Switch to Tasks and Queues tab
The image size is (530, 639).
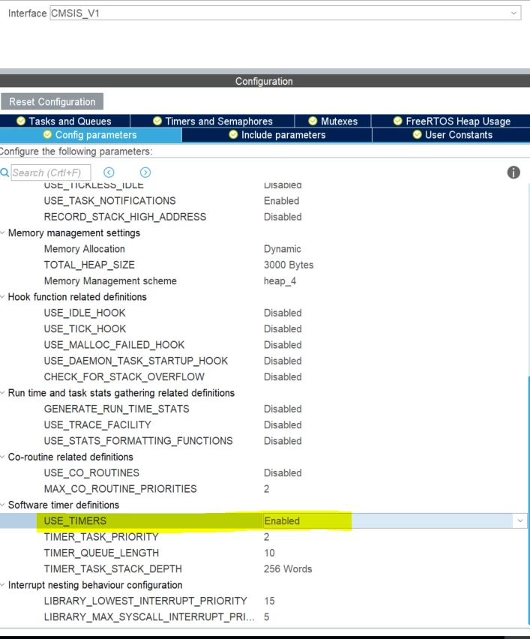tap(64, 121)
